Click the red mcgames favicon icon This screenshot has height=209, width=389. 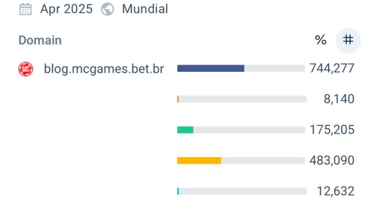click(26, 69)
